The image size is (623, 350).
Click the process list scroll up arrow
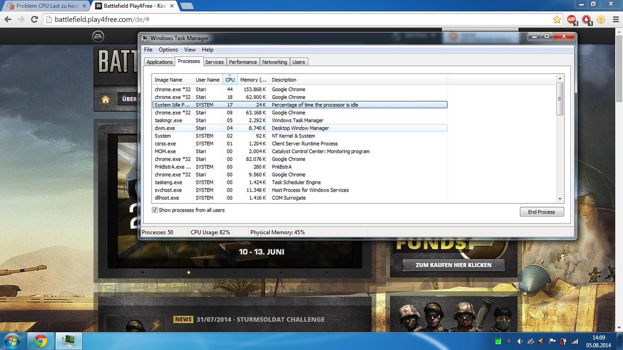click(560, 78)
